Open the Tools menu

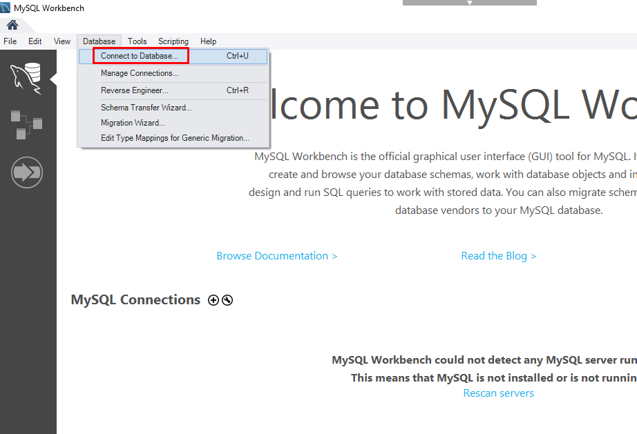(137, 41)
